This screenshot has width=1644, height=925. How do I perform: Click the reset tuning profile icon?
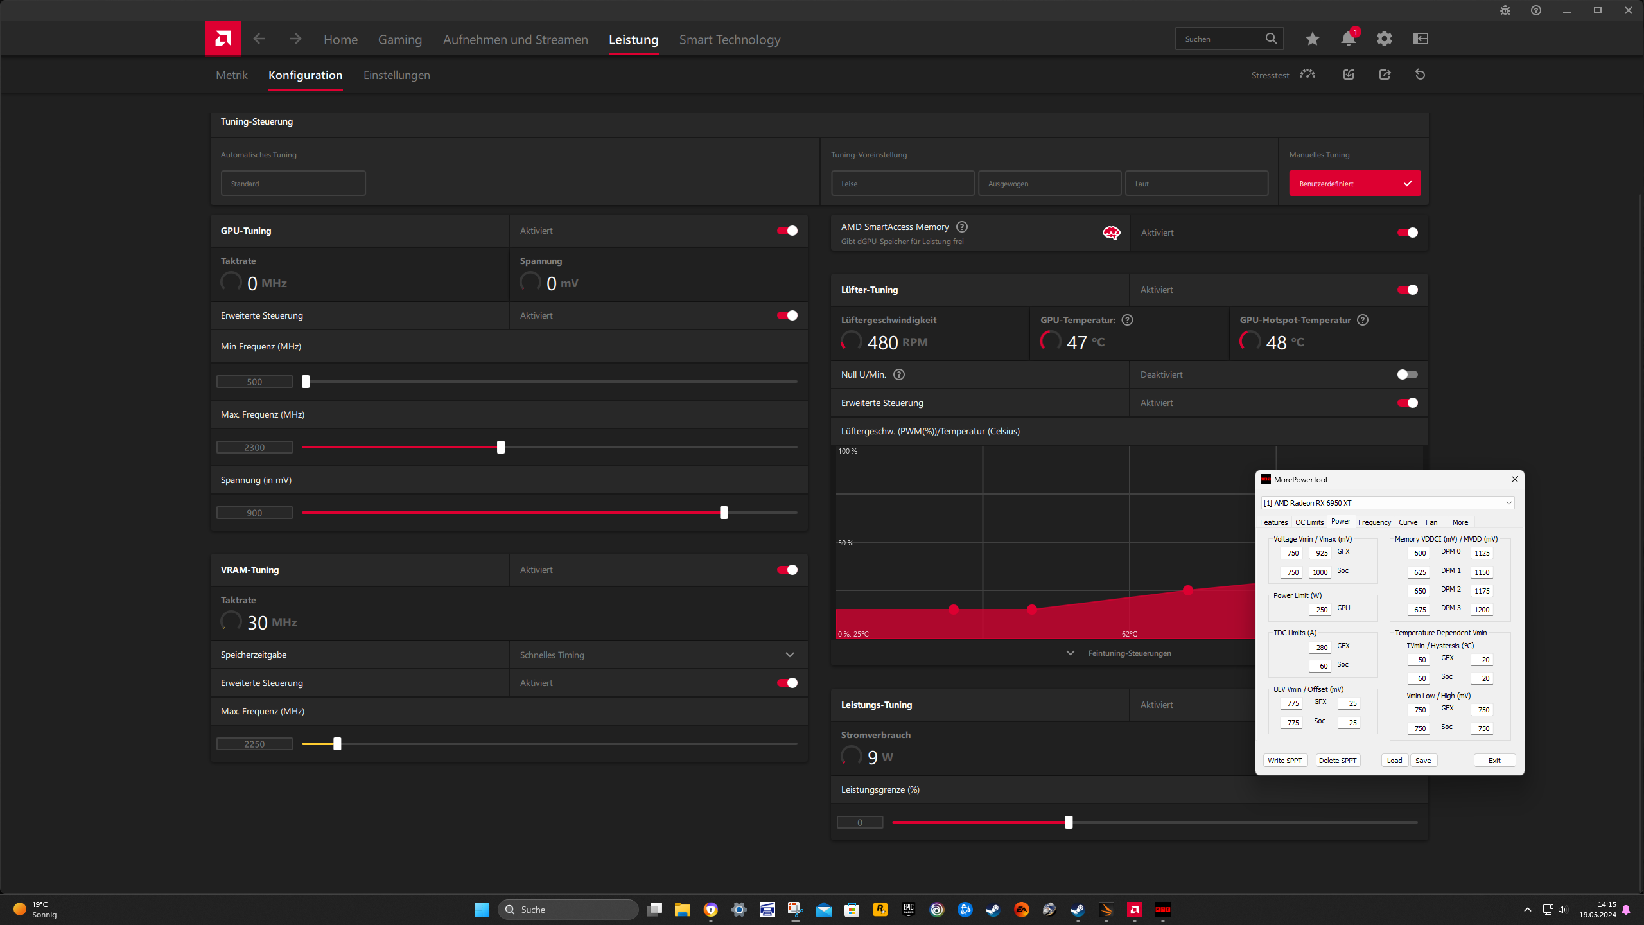click(1420, 75)
